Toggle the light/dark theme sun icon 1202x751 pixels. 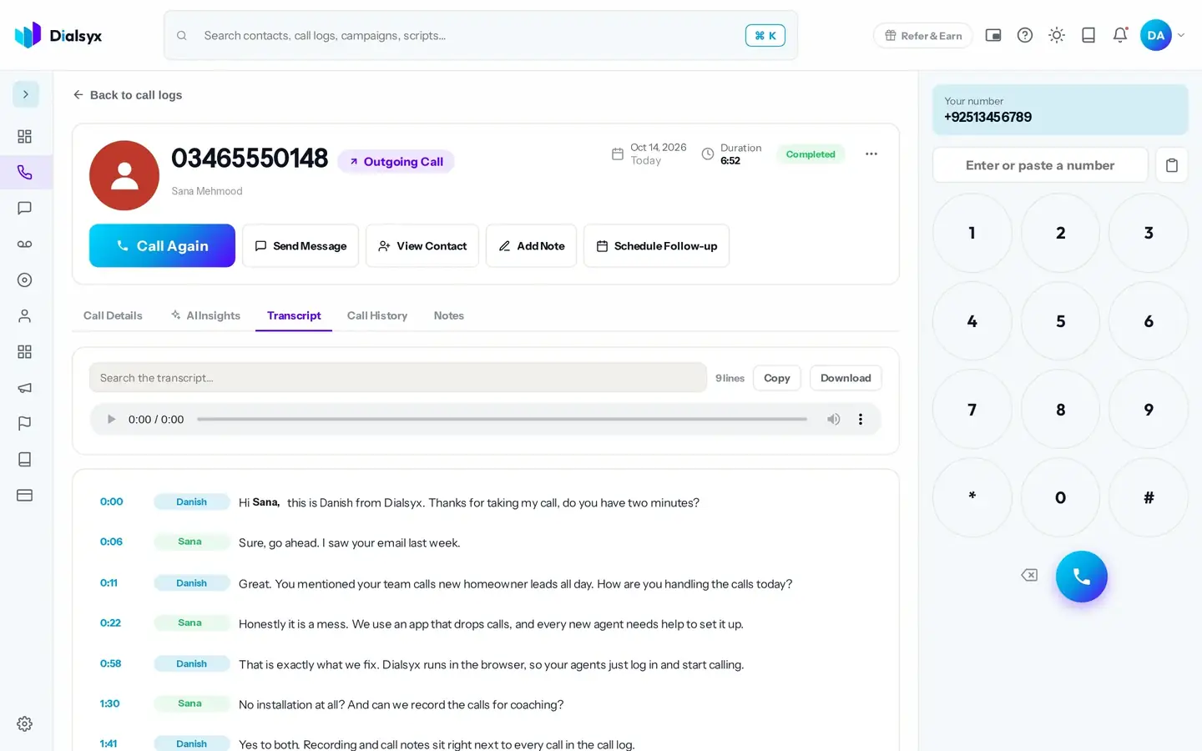[x=1057, y=35]
